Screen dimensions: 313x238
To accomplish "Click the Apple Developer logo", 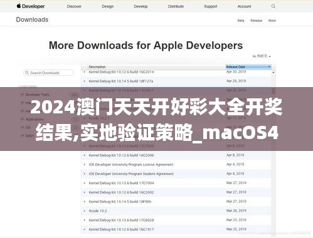I will [31, 6].
